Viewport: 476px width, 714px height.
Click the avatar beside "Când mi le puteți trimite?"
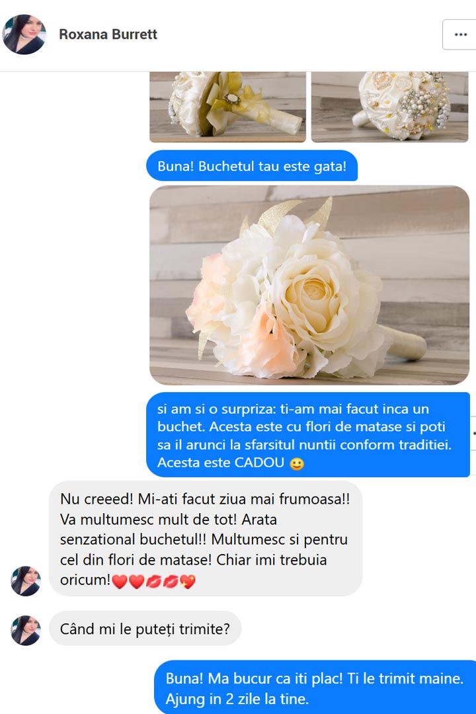(x=26, y=630)
